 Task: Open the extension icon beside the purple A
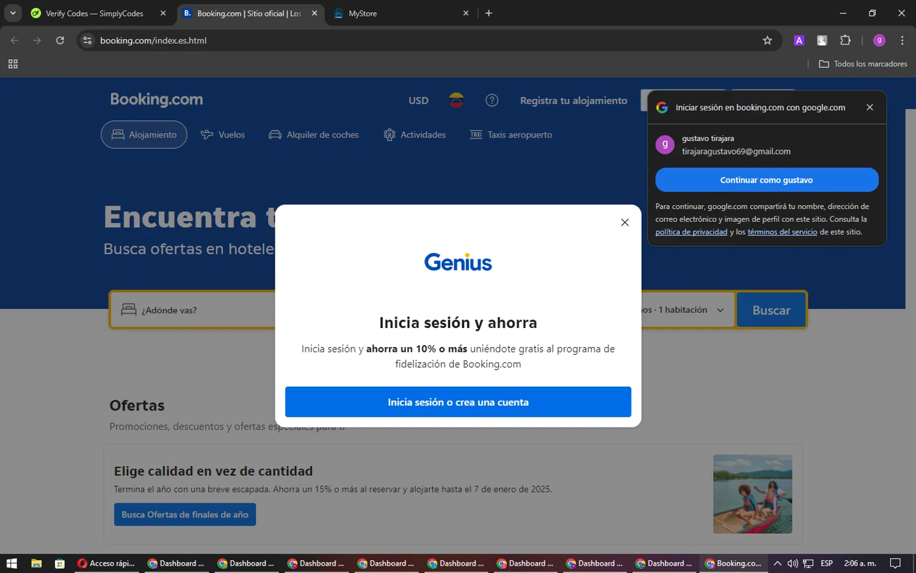click(822, 40)
